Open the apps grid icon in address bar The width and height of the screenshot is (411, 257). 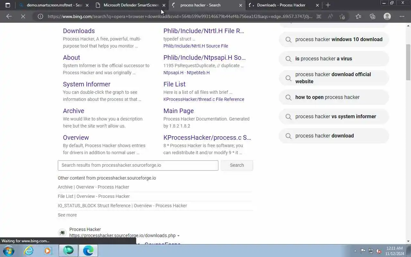(x=319, y=16)
